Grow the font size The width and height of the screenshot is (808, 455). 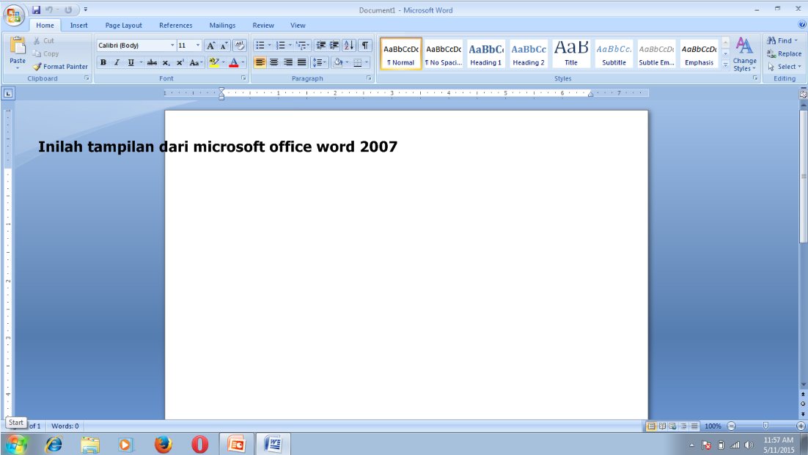[210, 45]
